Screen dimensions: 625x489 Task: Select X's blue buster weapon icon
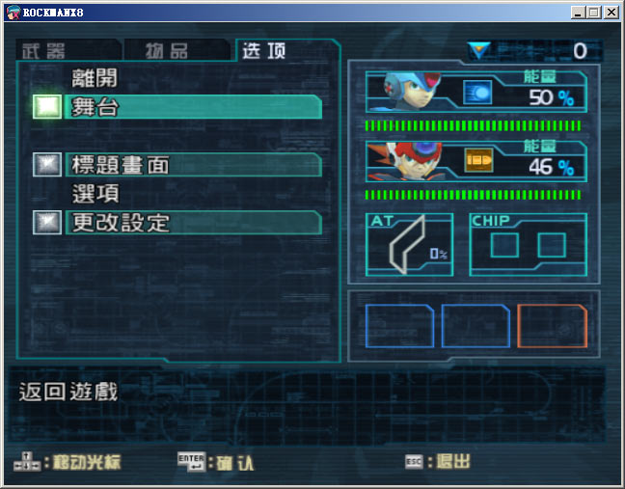[x=477, y=93]
